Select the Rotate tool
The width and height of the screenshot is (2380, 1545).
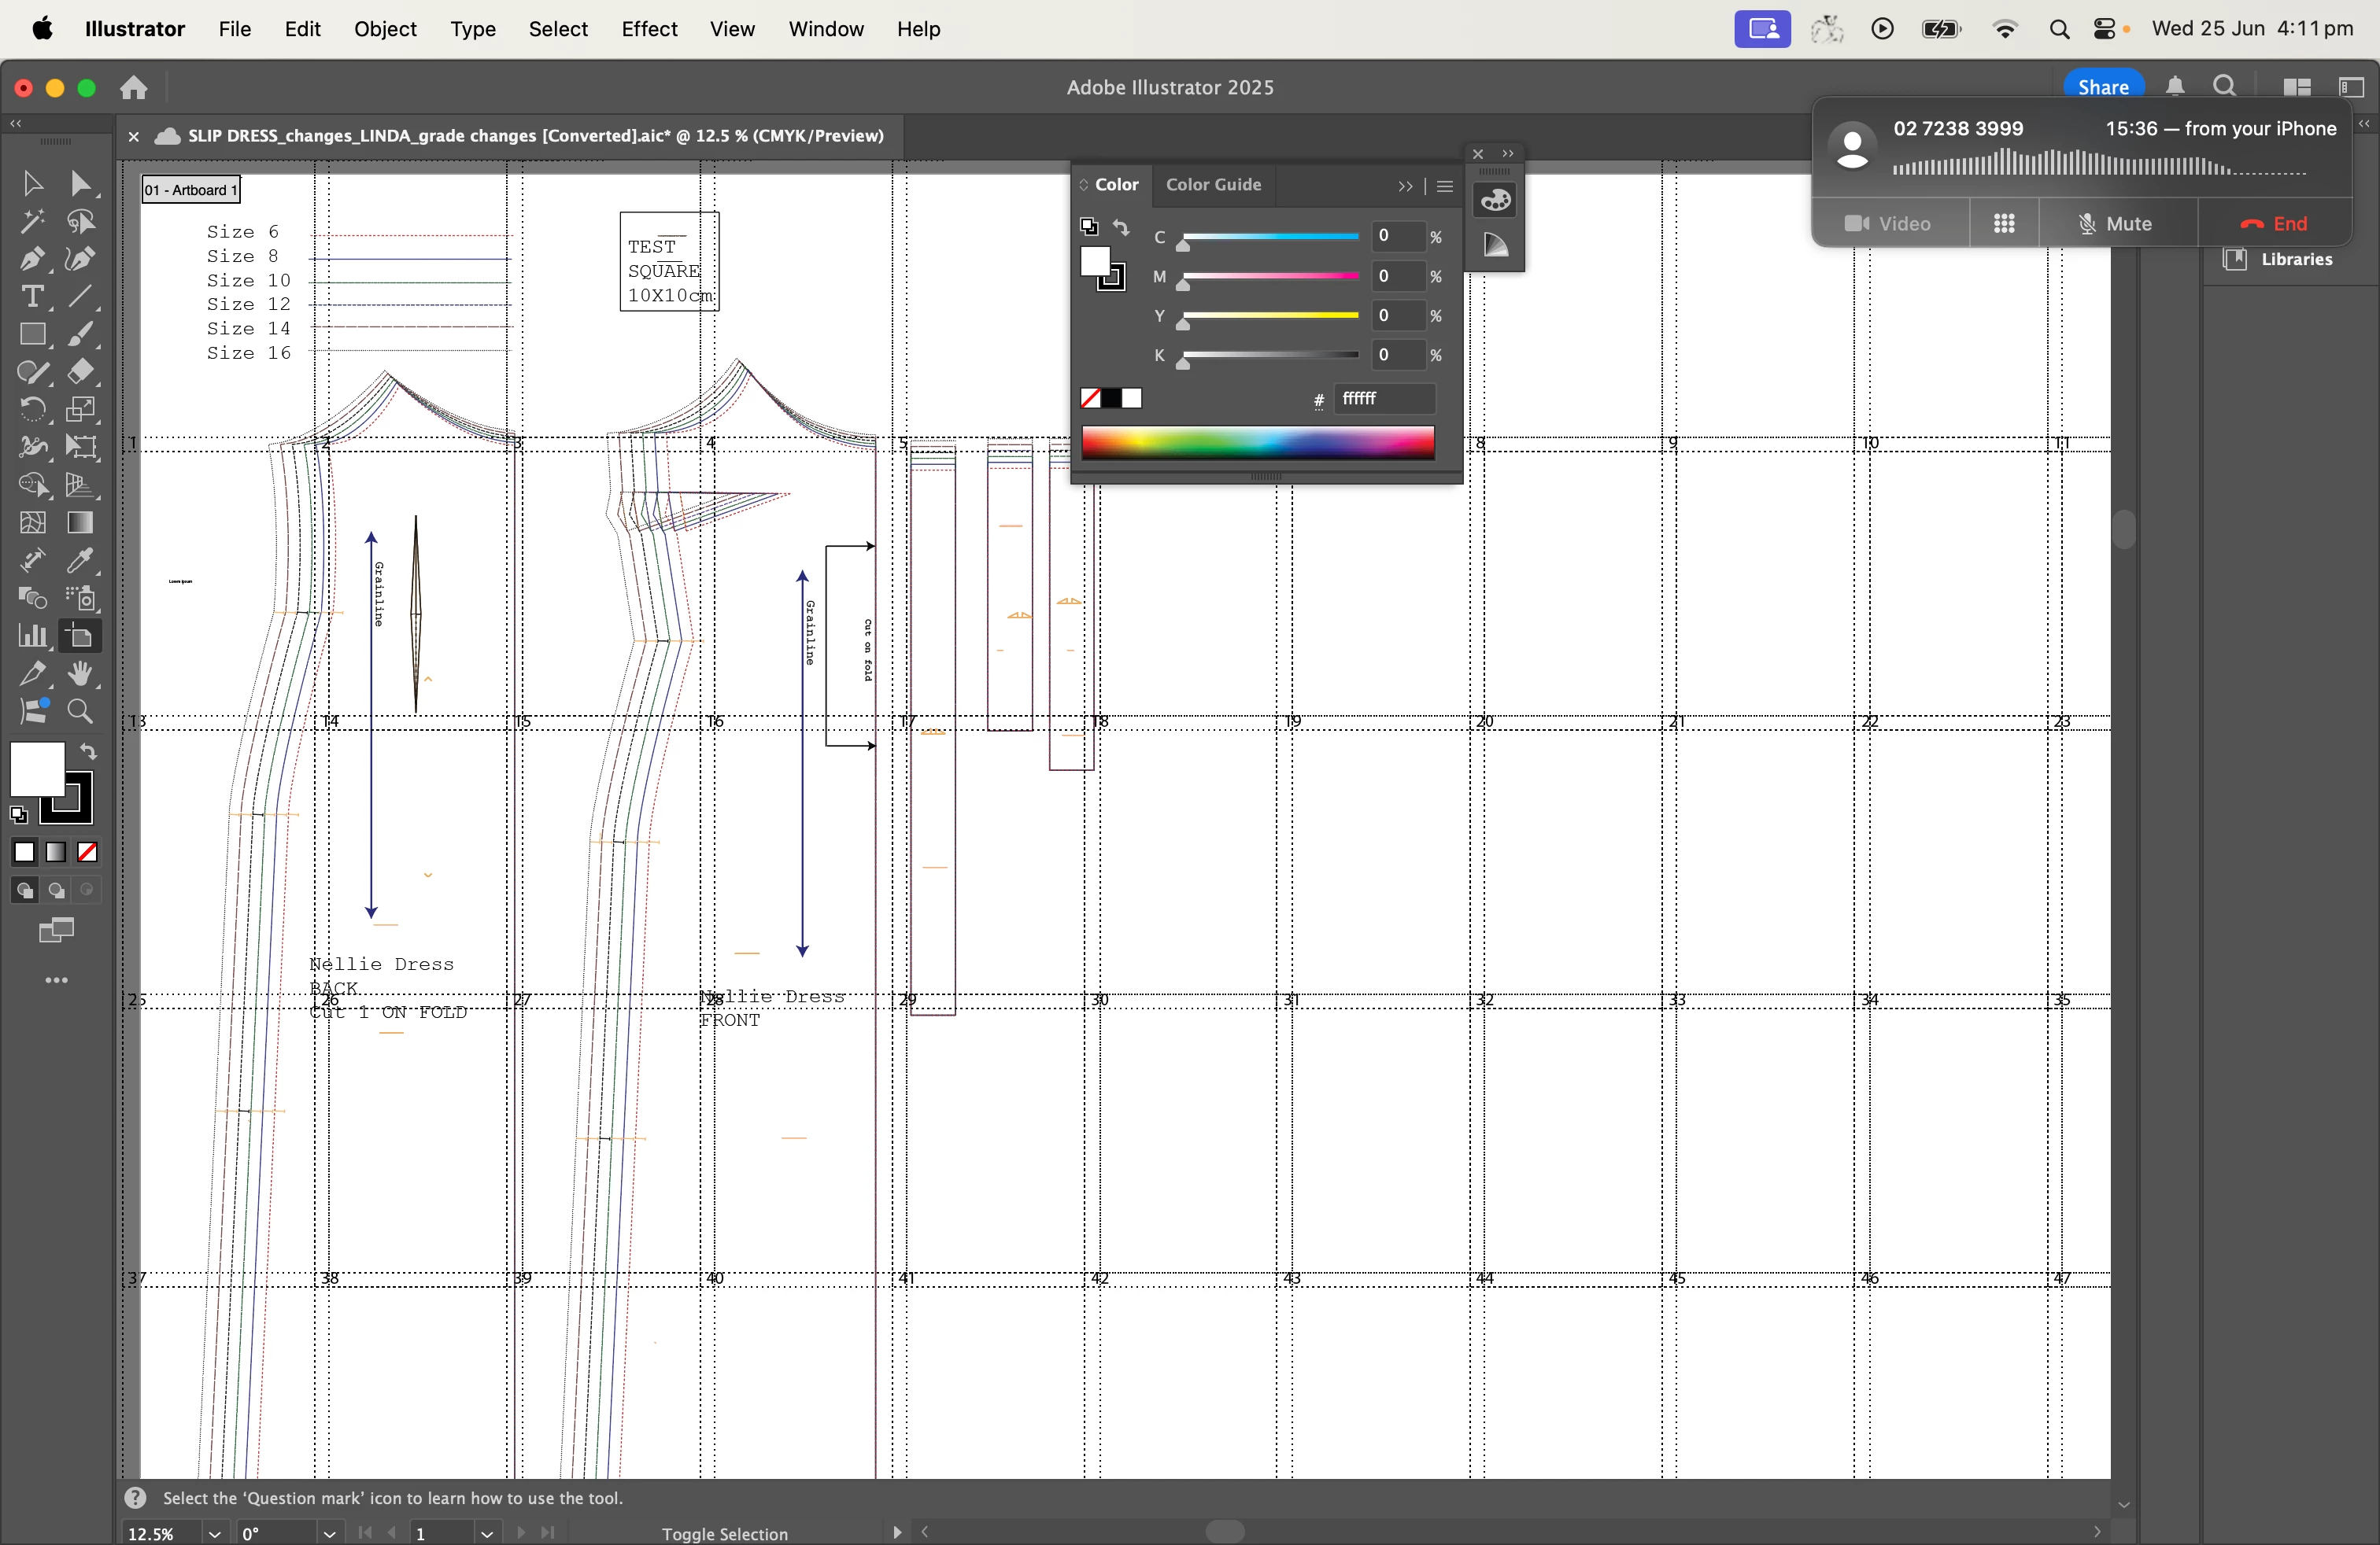[31, 410]
